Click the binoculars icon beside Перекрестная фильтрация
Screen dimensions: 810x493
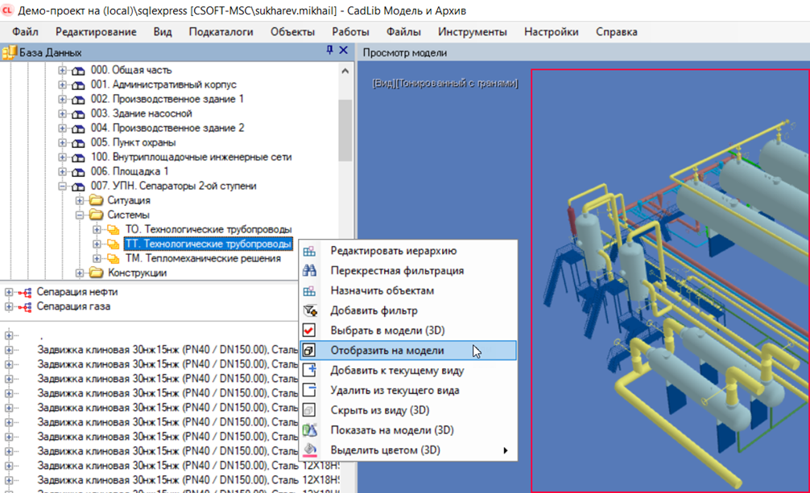pyautogui.click(x=309, y=271)
